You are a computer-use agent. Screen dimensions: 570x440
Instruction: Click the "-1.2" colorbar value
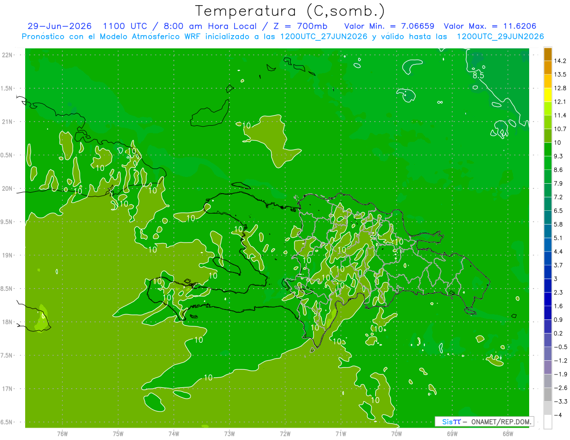(560, 361)
